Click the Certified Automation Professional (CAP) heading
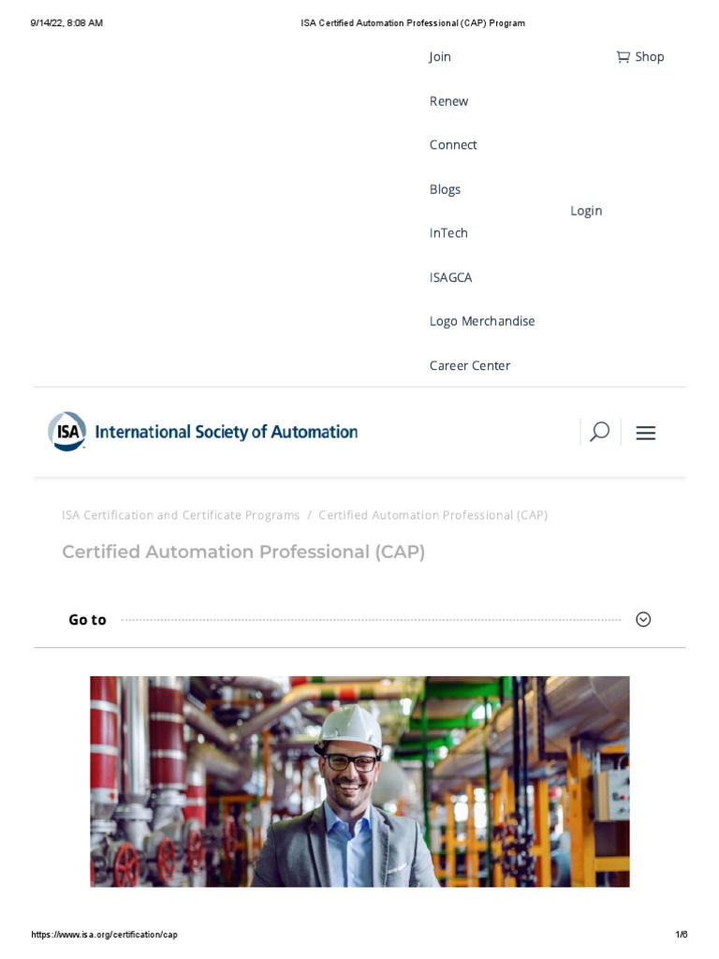Image resolution: width=719 pixels, height=959 pixels. (243, 552)
